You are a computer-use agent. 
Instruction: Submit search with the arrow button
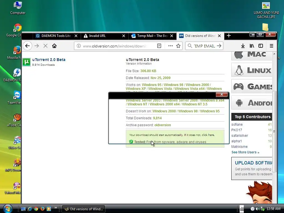coord(219,46)
